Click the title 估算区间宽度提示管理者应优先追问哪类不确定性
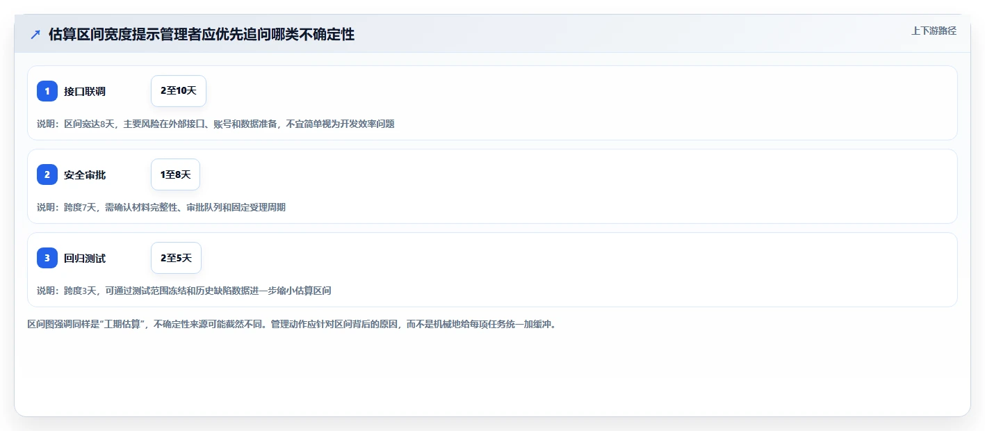The image size is (985, 431). pos(202,35)
